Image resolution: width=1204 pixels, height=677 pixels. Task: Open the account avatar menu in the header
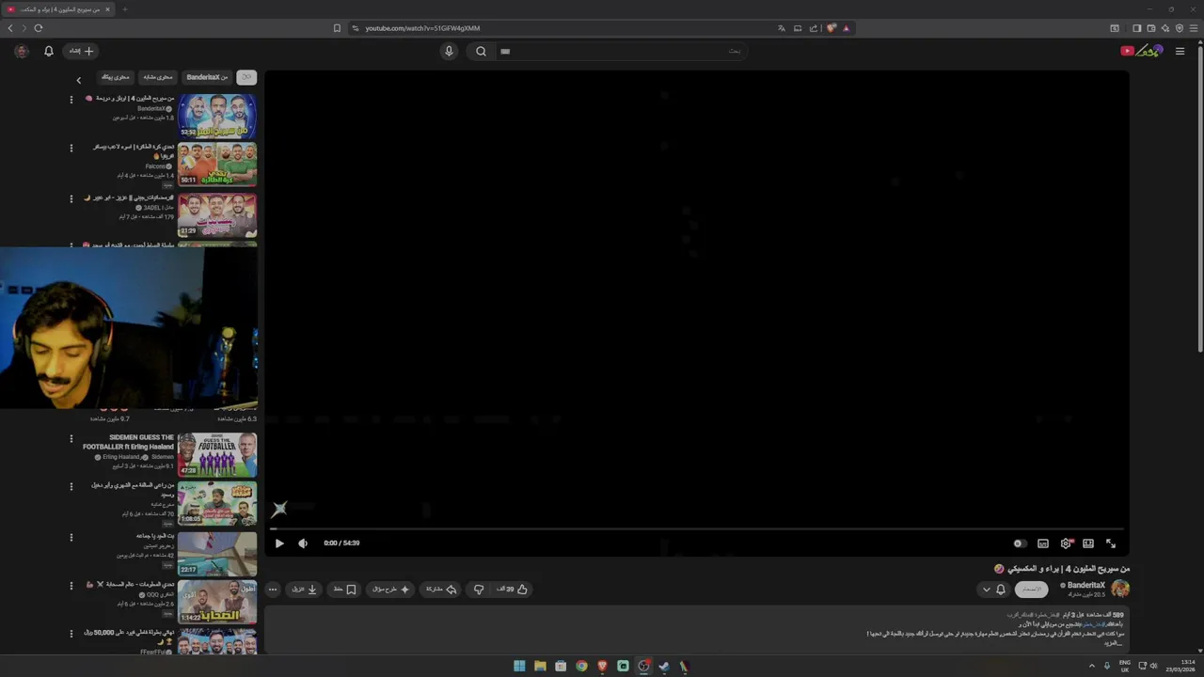pos(21,51)
